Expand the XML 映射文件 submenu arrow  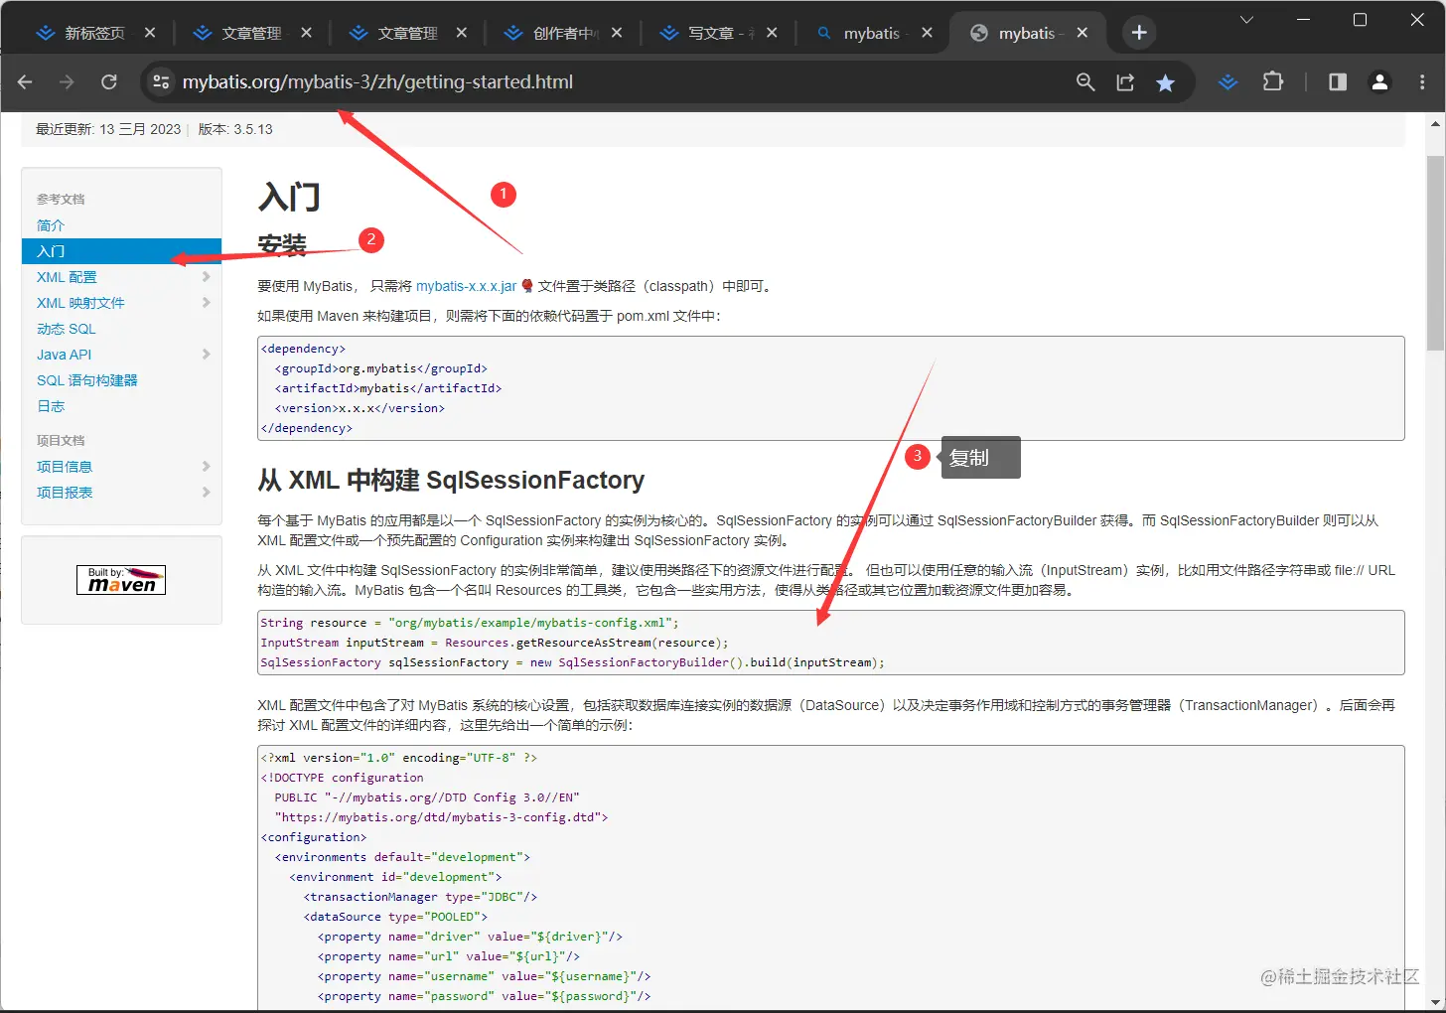coord(206,303)
